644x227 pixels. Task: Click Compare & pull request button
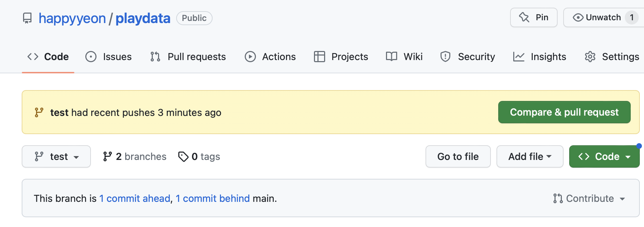pos(564,112)
